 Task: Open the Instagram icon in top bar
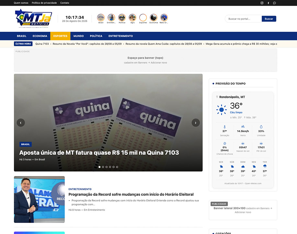pos(262,3)
